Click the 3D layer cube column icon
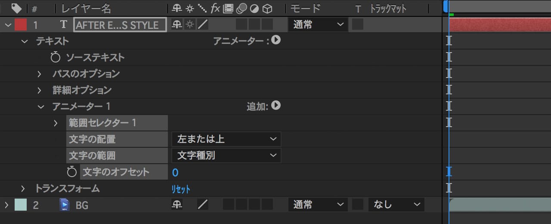The height and width of the screenshot is (224, 551). click(x=267, y=8)
